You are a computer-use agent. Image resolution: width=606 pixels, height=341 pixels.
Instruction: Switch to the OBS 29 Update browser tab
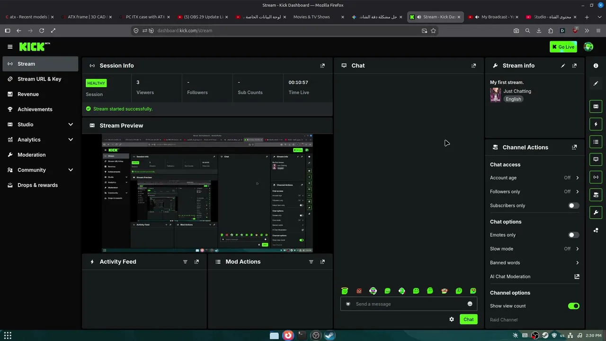pyautogui.click(x=202, y=17)
